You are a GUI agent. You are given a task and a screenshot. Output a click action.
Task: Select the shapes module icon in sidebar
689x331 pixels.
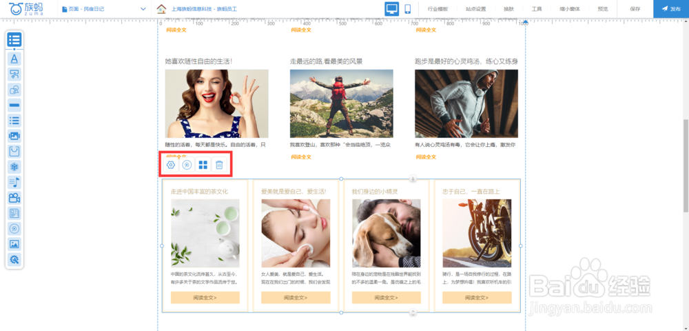coord(14,90)
